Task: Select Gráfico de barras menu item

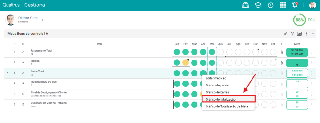Action: click(228, 92)
